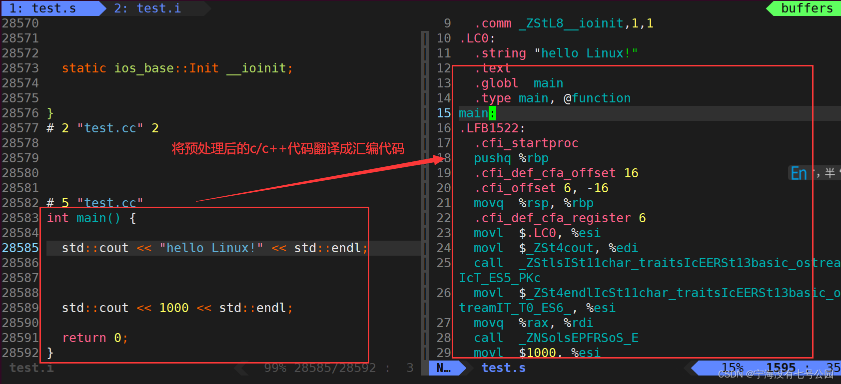841x384 pixels.
Task: Click the 'return 0;' line
Action: (95, 338)
